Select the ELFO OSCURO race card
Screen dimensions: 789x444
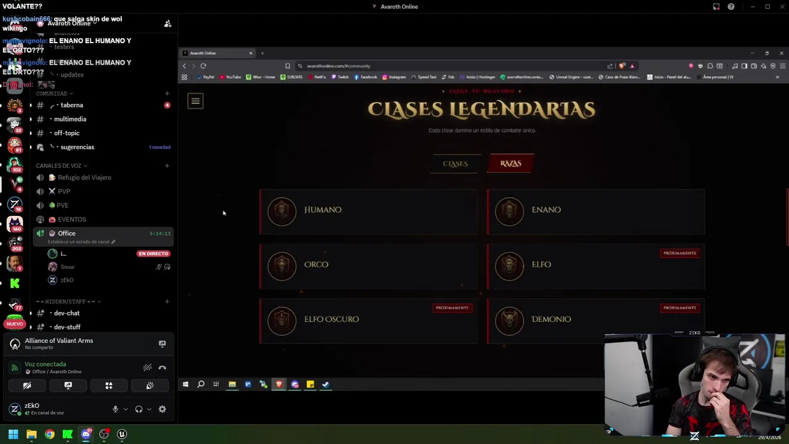[369, 321]
